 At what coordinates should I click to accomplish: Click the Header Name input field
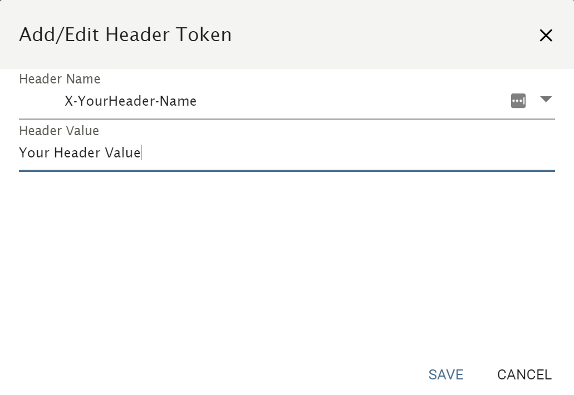[x=278, y=101]
